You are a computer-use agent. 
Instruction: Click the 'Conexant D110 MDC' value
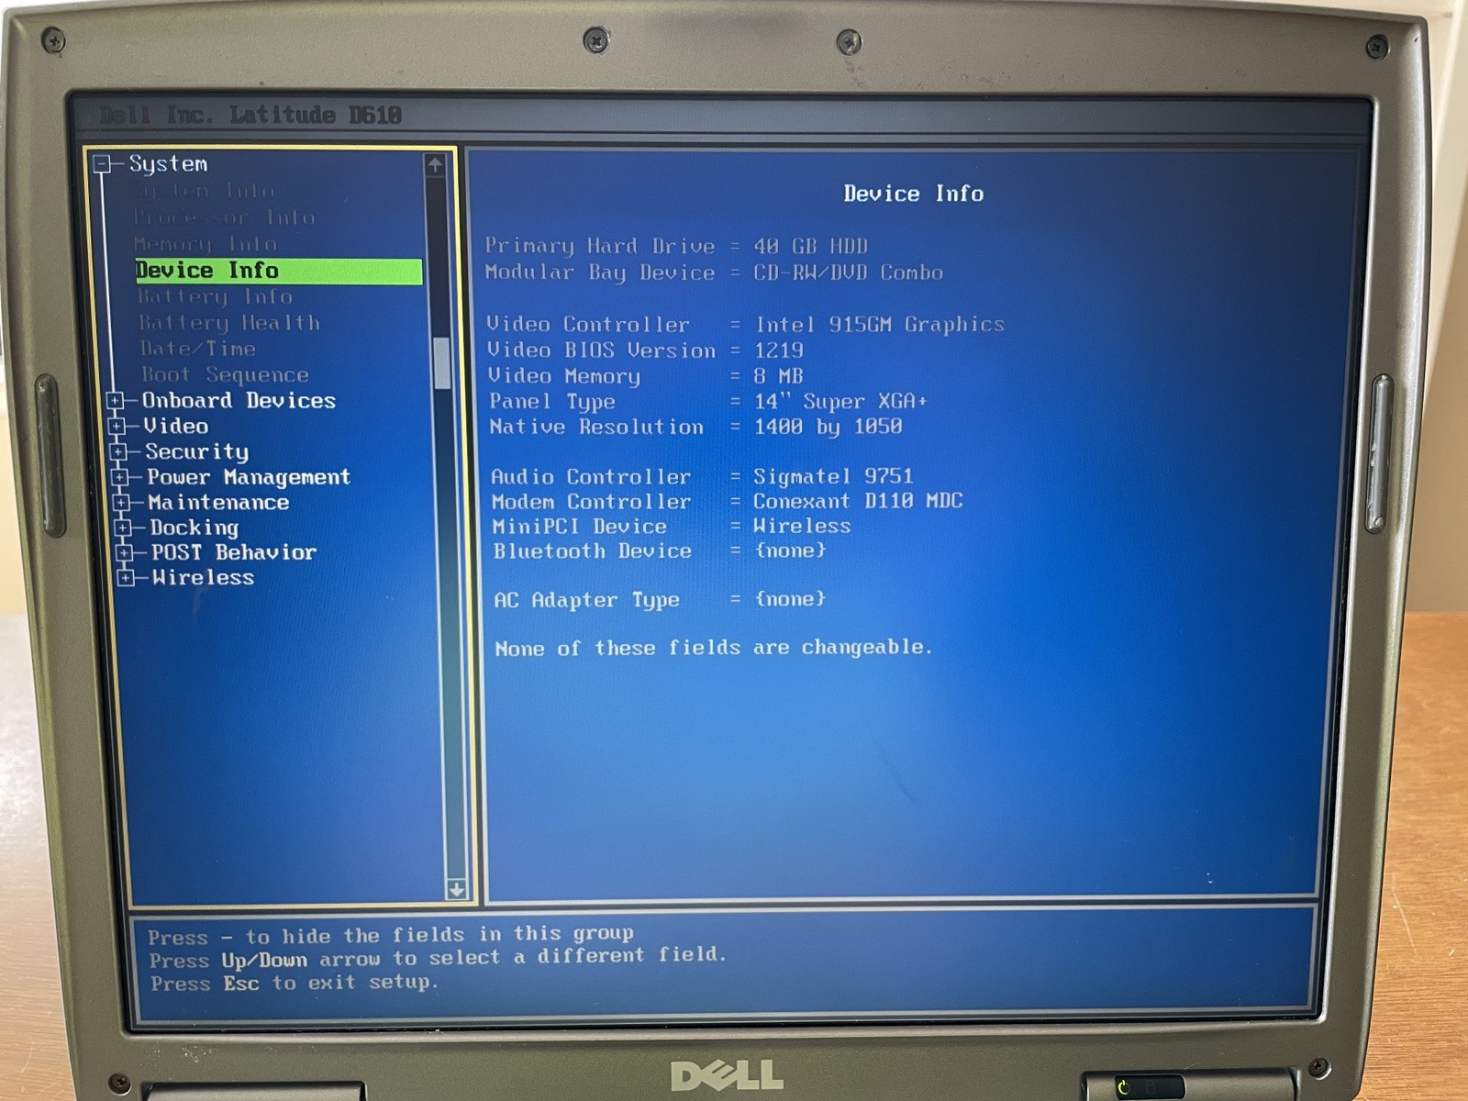pyautogui.click(x=858, y=501)
